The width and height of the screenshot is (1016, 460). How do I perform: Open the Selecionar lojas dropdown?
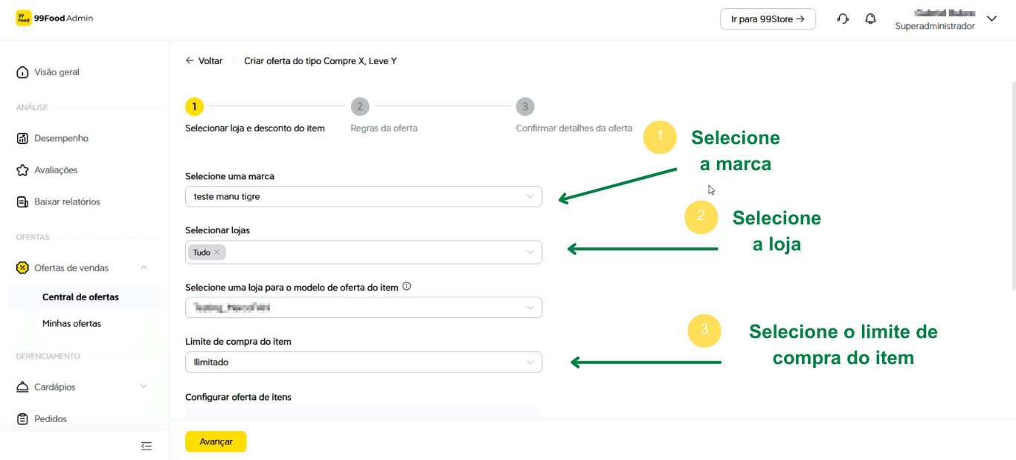(x=530, y=253)
